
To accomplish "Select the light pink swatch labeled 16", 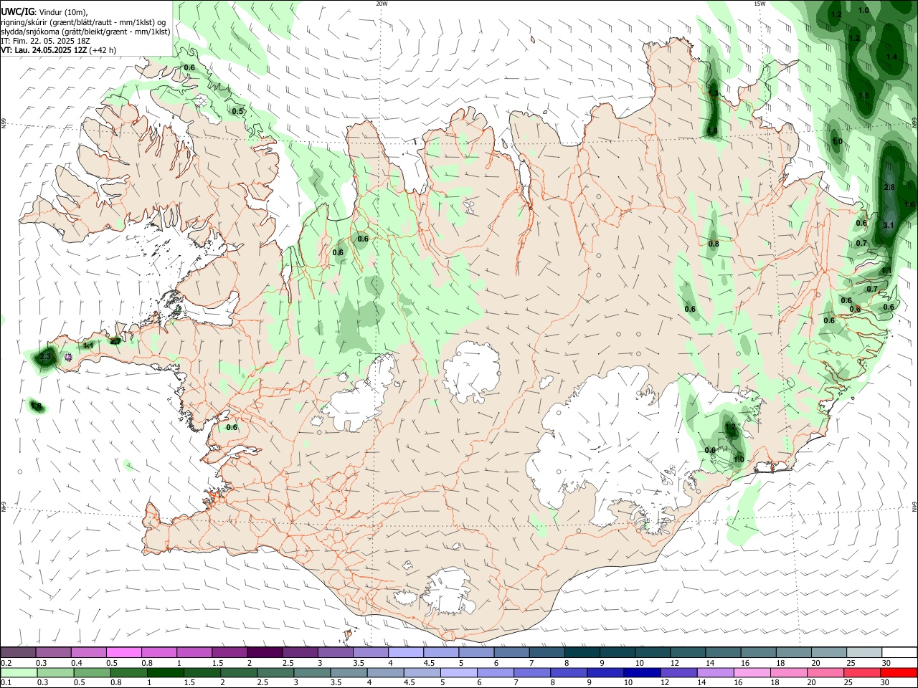I will pos(751,672).
